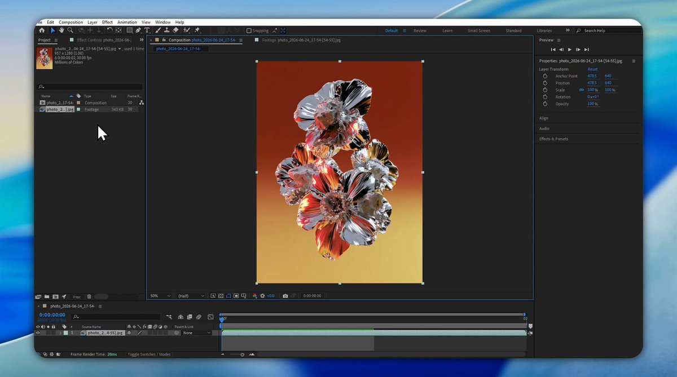Create a new composition from Project panel
677x377 pixels.
pyautogui.click(x=55, y=296)
